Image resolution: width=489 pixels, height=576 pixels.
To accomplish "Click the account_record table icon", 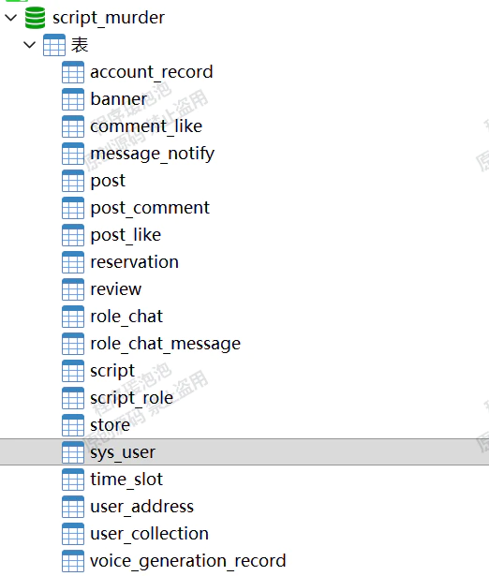I will [73, 72].
